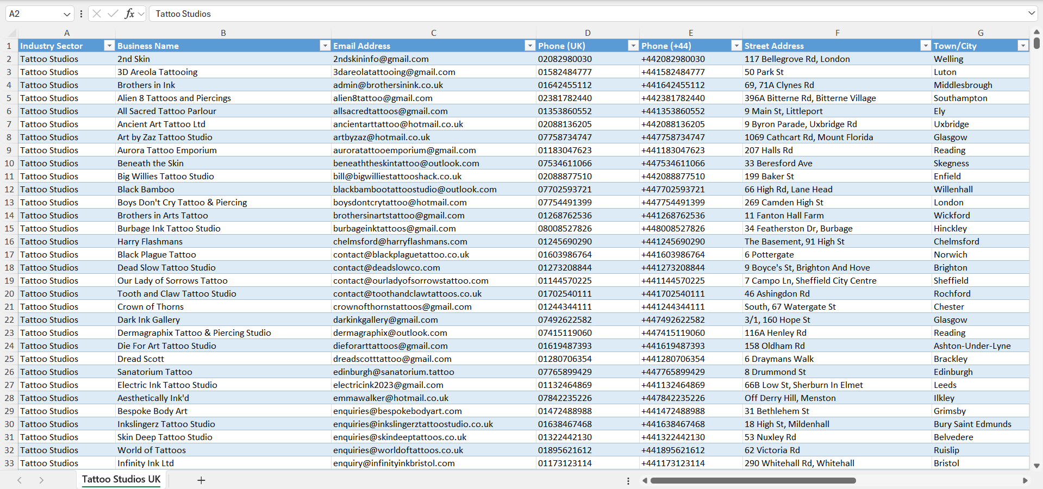Select cell 'Ancient Art Tattoo Ltd'
Screen dimensions: 1043x489
click(x=223, y=124)
